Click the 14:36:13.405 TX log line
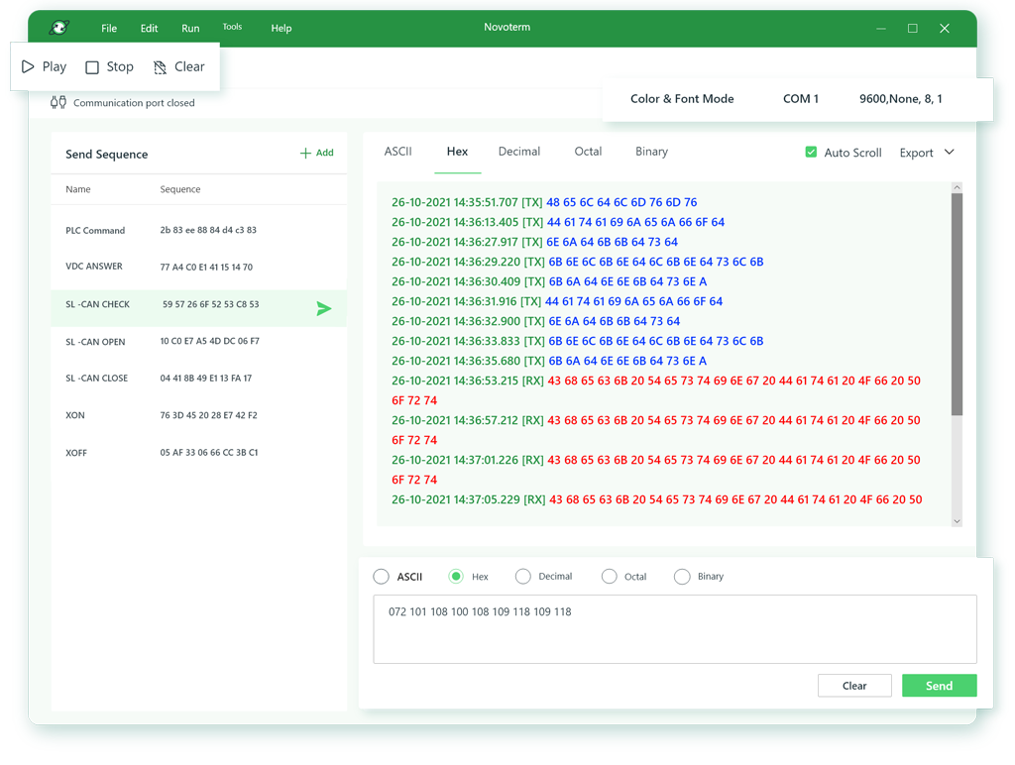This screenshot has height=765, width=1015. [557, 222]
